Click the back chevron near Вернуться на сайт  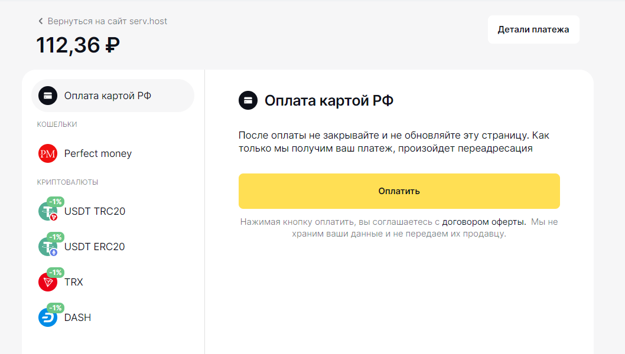point(41,21)
